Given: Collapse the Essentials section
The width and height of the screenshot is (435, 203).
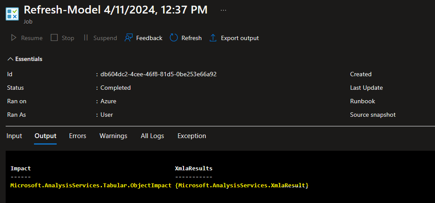Looking at the screenshot, I should point(25,59).
